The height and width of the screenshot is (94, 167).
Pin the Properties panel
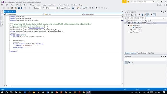pos(164,56)
